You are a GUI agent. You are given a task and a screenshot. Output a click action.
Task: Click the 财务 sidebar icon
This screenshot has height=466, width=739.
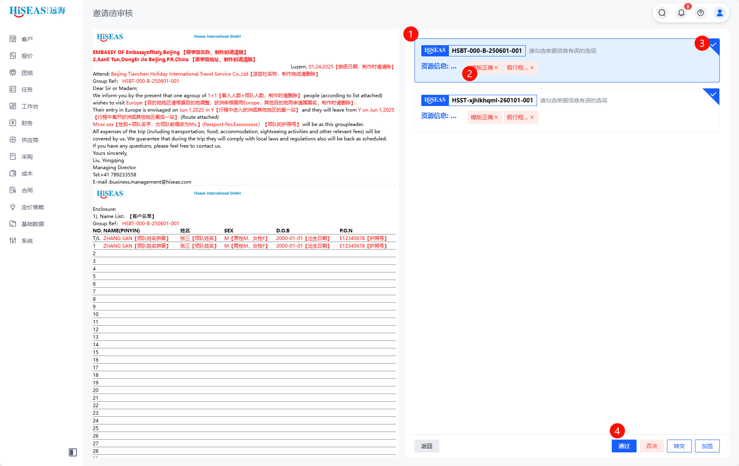click(13, 123)
